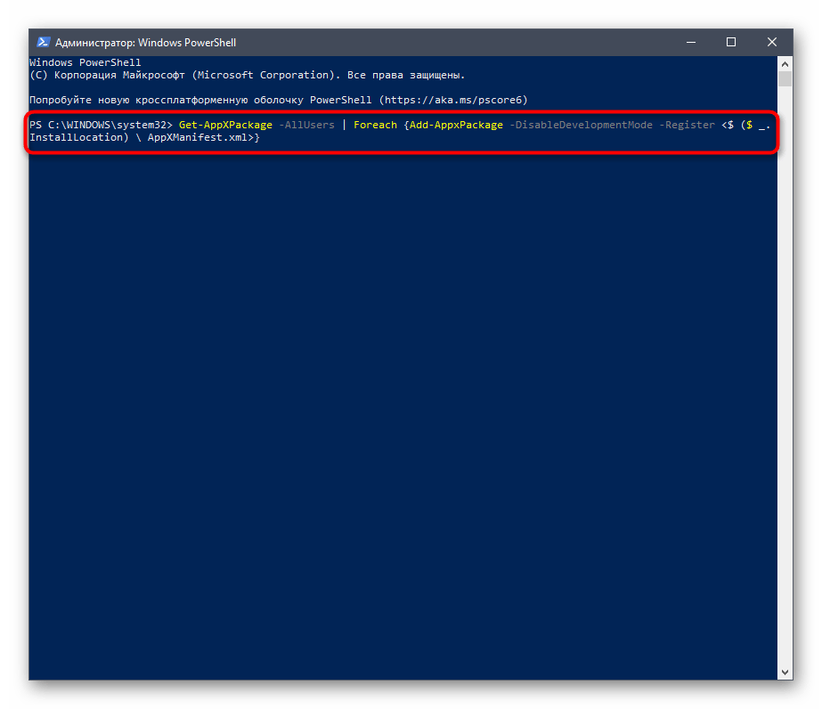Click the Get-AppXPackage command text
Viewport: 822px width, 709px height.
[225, 125]
